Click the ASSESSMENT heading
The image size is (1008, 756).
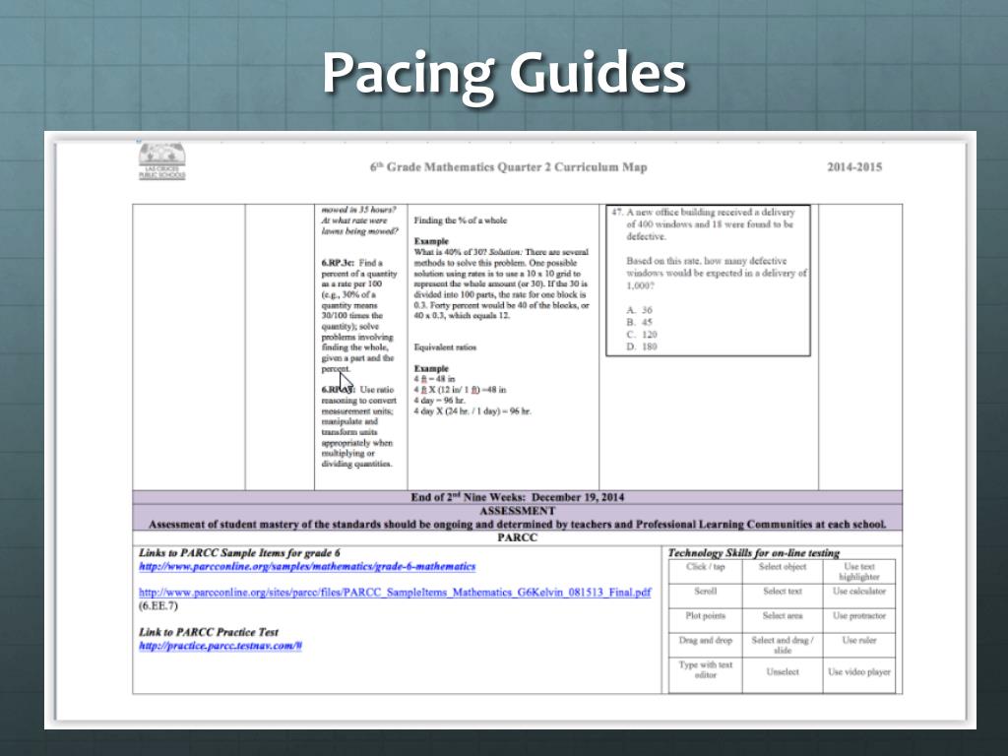pyautogui.click(x=518, y=511)
